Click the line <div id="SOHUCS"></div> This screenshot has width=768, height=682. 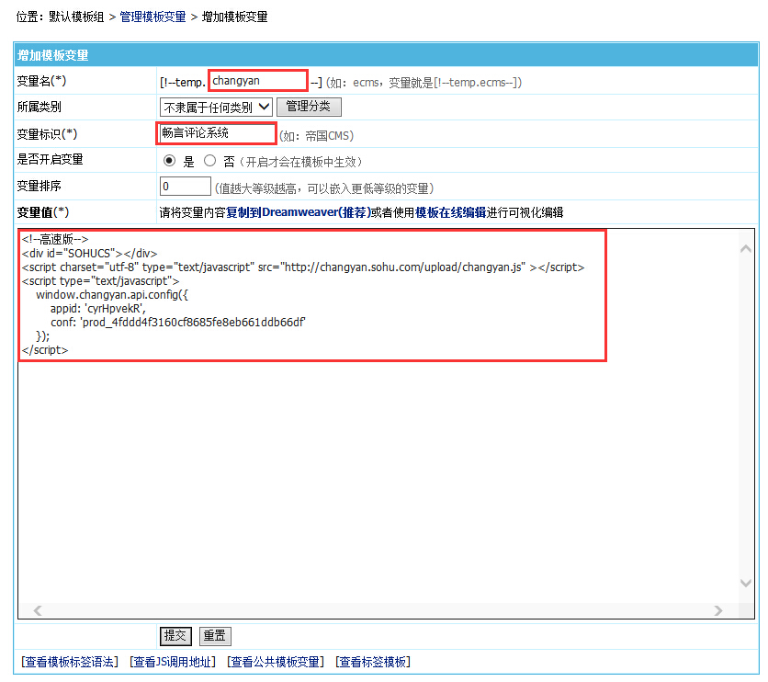tap(90, 254)
